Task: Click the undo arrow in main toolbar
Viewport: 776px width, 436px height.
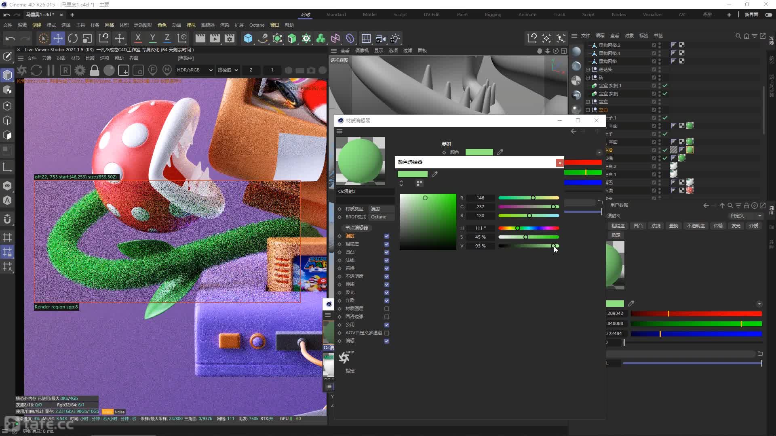Action: point(11,38)
